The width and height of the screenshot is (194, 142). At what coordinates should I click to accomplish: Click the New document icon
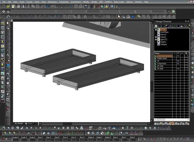point(4,6)
